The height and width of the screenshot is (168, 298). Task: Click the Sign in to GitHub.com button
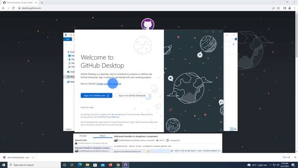(x=96, y=95)
